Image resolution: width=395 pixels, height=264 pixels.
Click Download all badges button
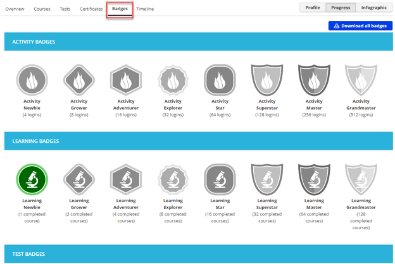360,26
